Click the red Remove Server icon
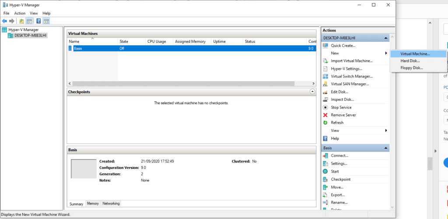This screenshot has height=219, width=448. point(325,115)
